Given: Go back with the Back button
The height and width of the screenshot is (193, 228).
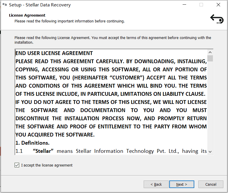Looking at the screenshot, I should [x=156, y=184].
